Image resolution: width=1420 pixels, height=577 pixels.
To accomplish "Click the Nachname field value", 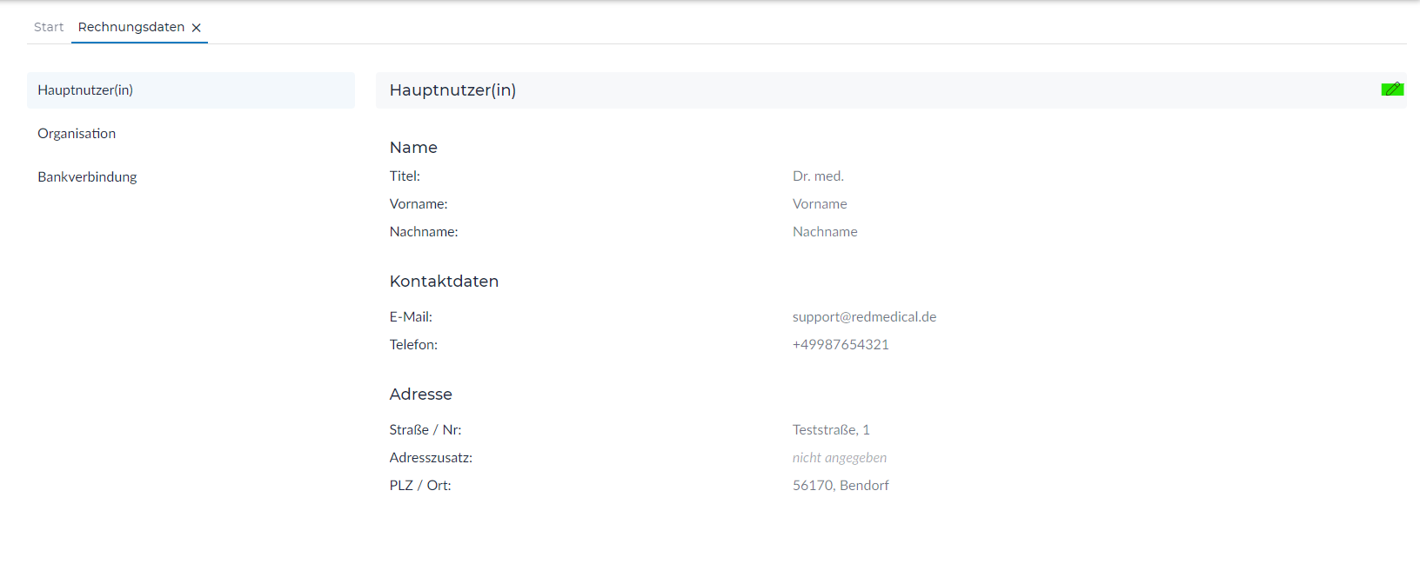I will coord(825,232).
